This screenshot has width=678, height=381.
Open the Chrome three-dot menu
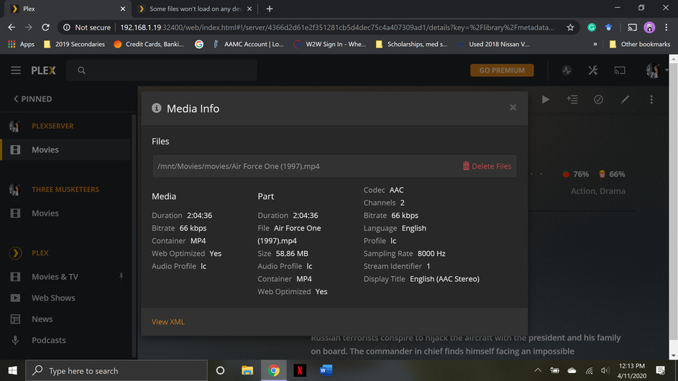[x=666, y=27]
